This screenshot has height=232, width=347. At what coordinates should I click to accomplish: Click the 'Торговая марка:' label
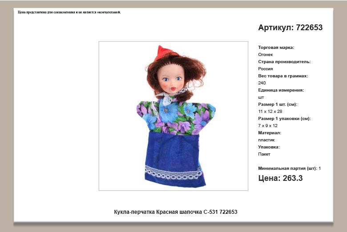[276, 47]
